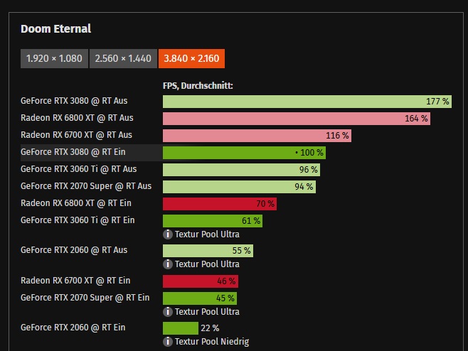Click the 96 % bar
The width and height of the screenshot is (468, 351).
(x=241, y=170)
